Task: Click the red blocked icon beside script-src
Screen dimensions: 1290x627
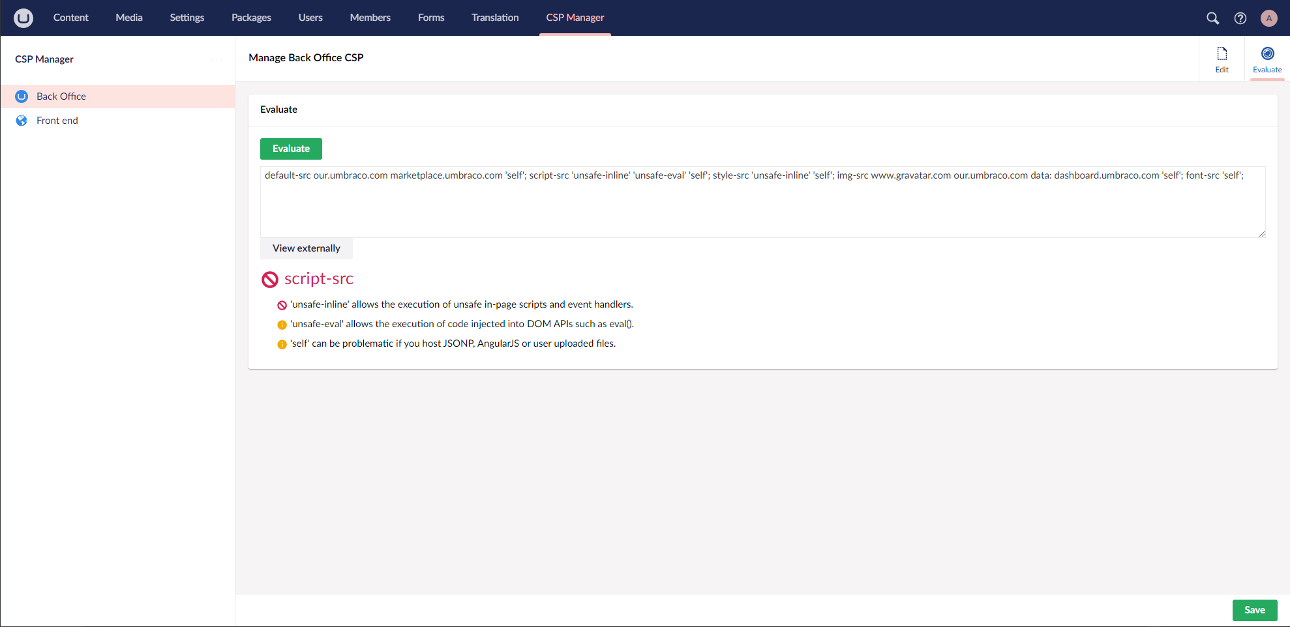Action: (270, 280)
